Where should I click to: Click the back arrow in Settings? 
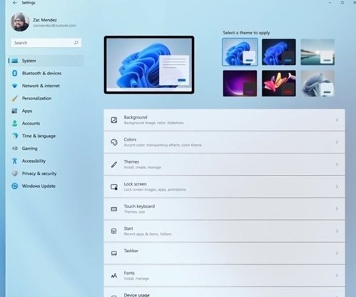[15, 3]
